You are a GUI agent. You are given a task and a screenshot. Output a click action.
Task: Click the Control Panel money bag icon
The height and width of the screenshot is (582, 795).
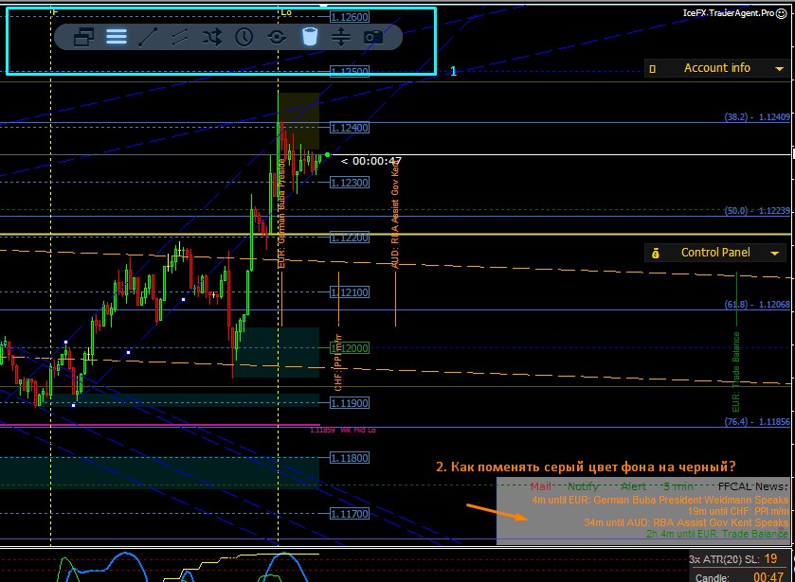(655, 253)
